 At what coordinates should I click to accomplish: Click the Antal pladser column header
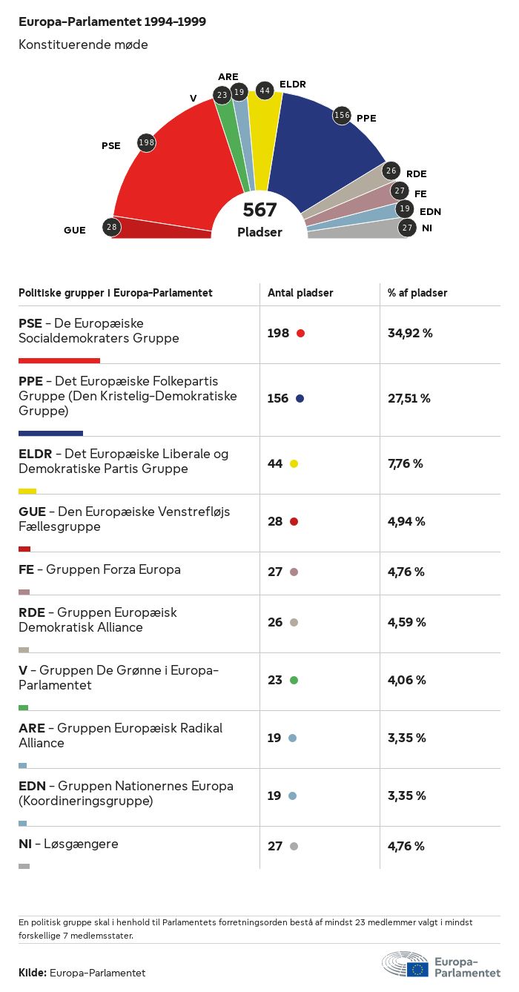point(300,293)
